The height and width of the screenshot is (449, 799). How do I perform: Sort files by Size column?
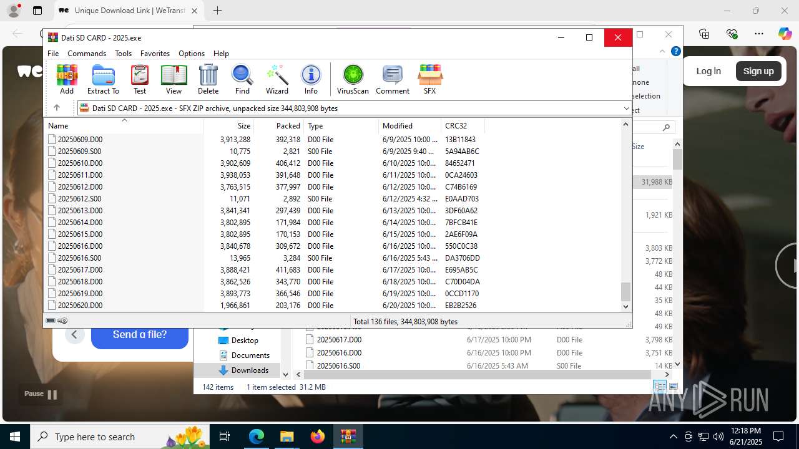pyautogui.click(x=229, y=125)
